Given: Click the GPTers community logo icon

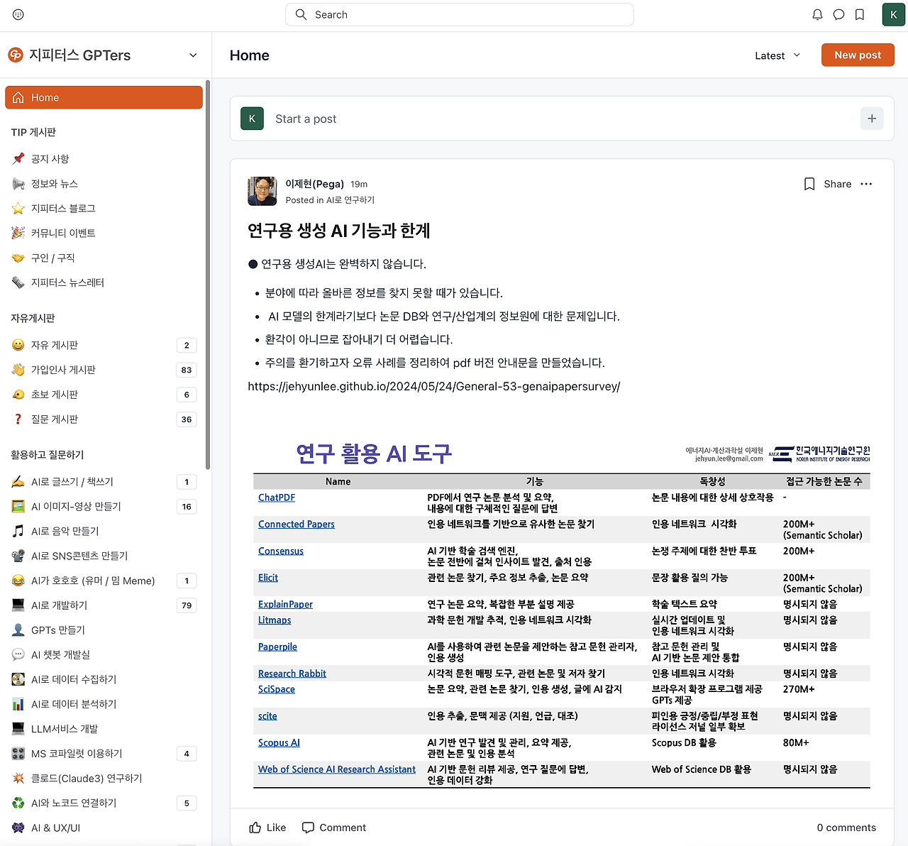Looking at the screenshot, I should coord(15,55).
